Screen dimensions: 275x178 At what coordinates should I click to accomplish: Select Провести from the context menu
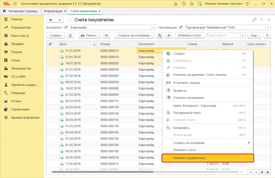(x=180, y=91)
